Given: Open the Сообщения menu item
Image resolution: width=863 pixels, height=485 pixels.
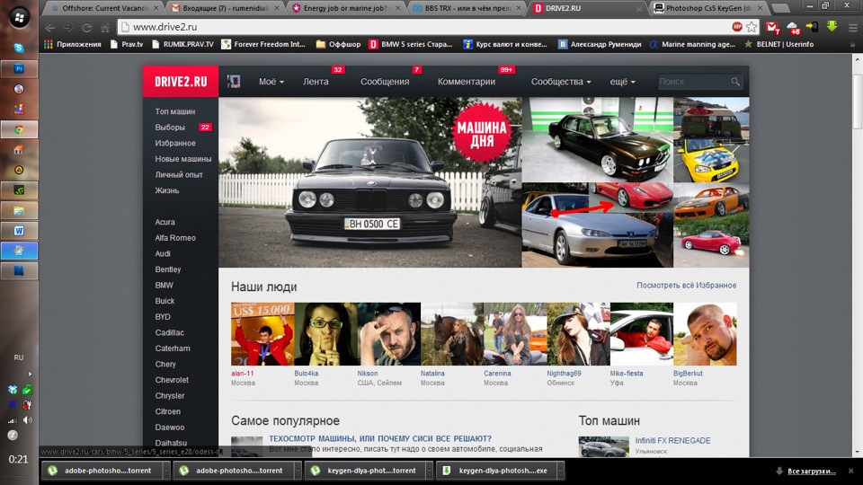Looking at the screenshot, I should [x=385, y=82].
